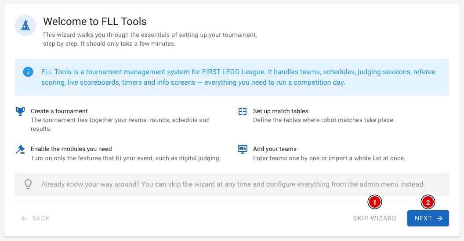The height and width of the screenshot is (241, 464).
Task: Click the "Create a tournament" title
Action: coord(59,111)
